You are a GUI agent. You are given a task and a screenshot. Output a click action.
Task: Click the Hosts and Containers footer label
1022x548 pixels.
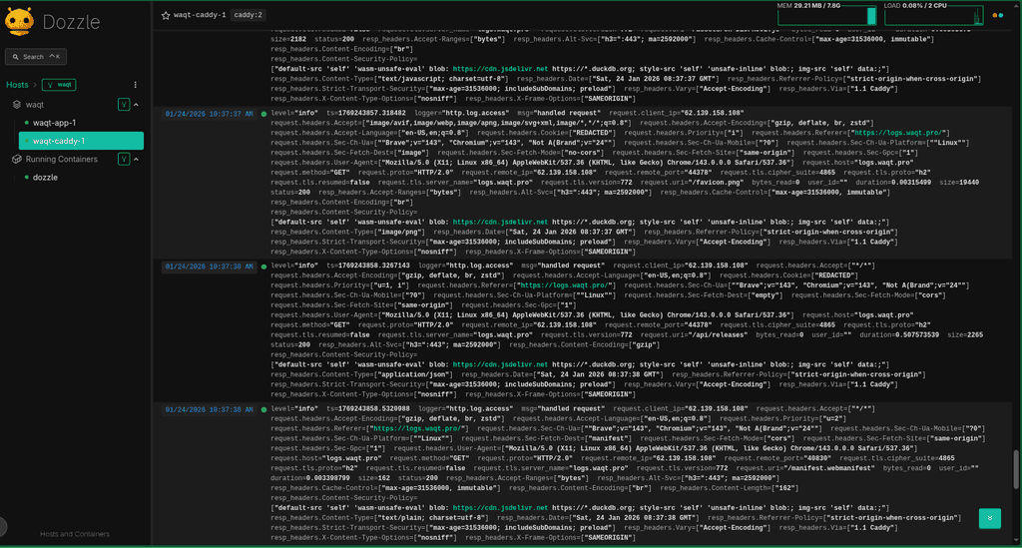tap(75, 534)
